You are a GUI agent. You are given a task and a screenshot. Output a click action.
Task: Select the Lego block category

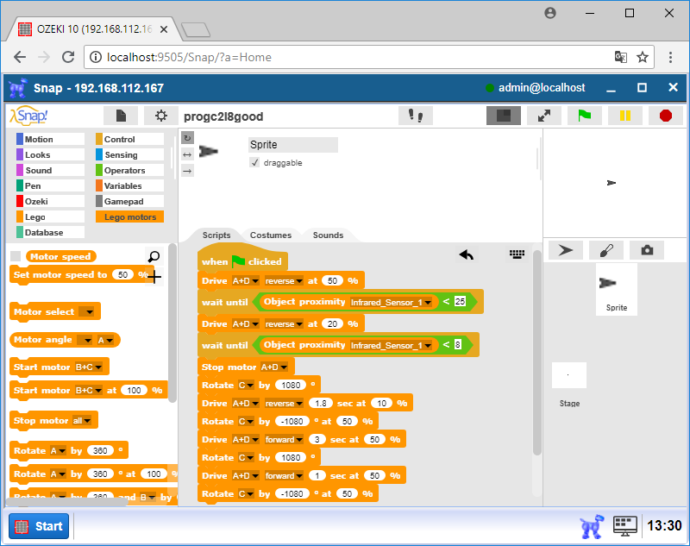[50, 217]
